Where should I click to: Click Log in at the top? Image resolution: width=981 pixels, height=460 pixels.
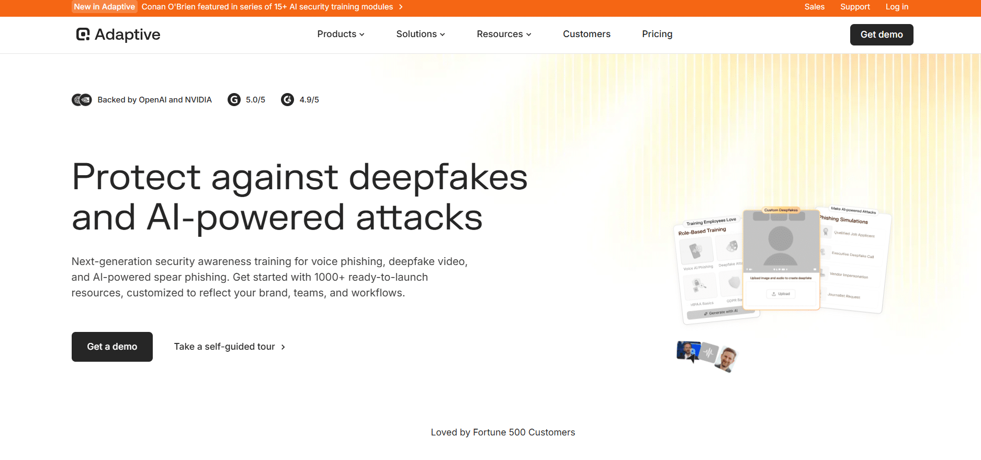(897, 7)
